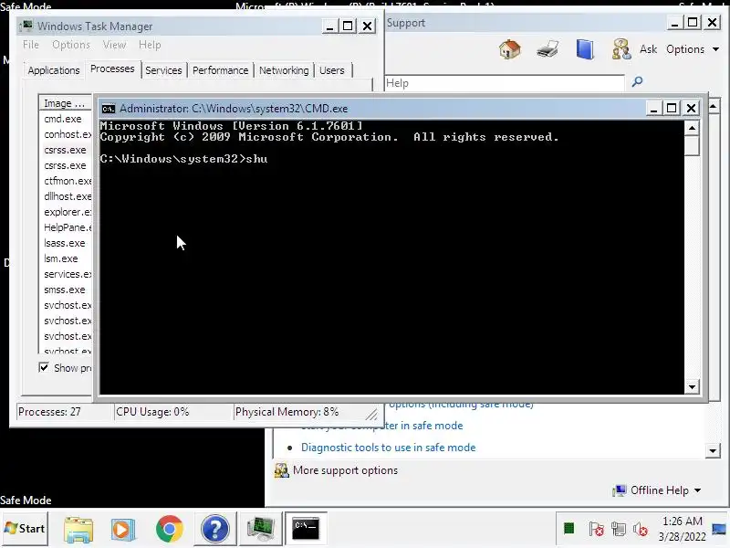The height and width of the screenshot is (548, 730).
Task: Open Windows Explorer from taskbar
Action: pyautogui.click(x=78, y=530)
